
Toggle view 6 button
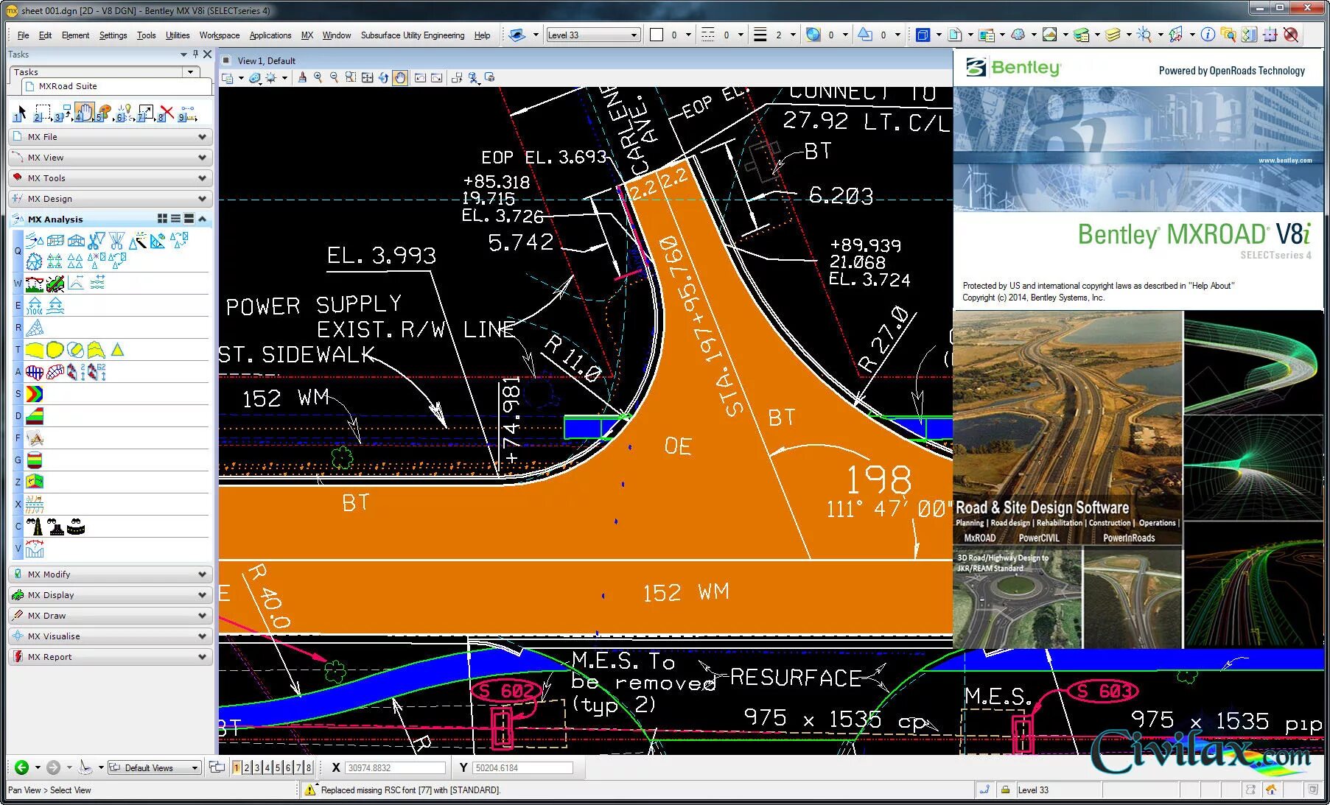tap(287, 767)
